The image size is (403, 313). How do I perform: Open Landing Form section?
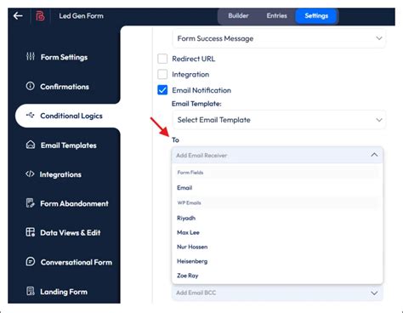pos(64,292)
